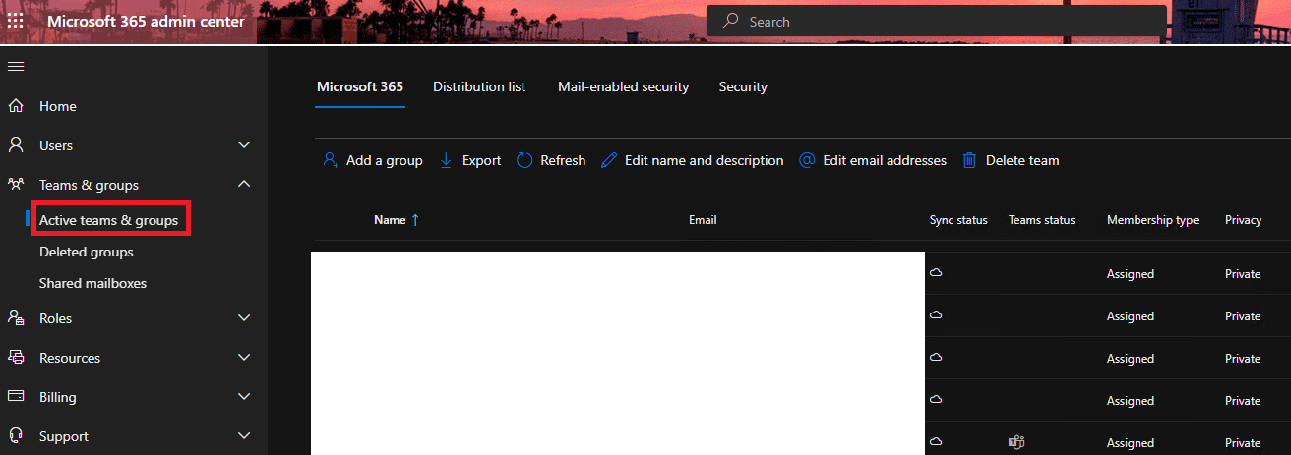Click the Email column header
Viewport: 1291px width, 455px height.
(703, 220)
